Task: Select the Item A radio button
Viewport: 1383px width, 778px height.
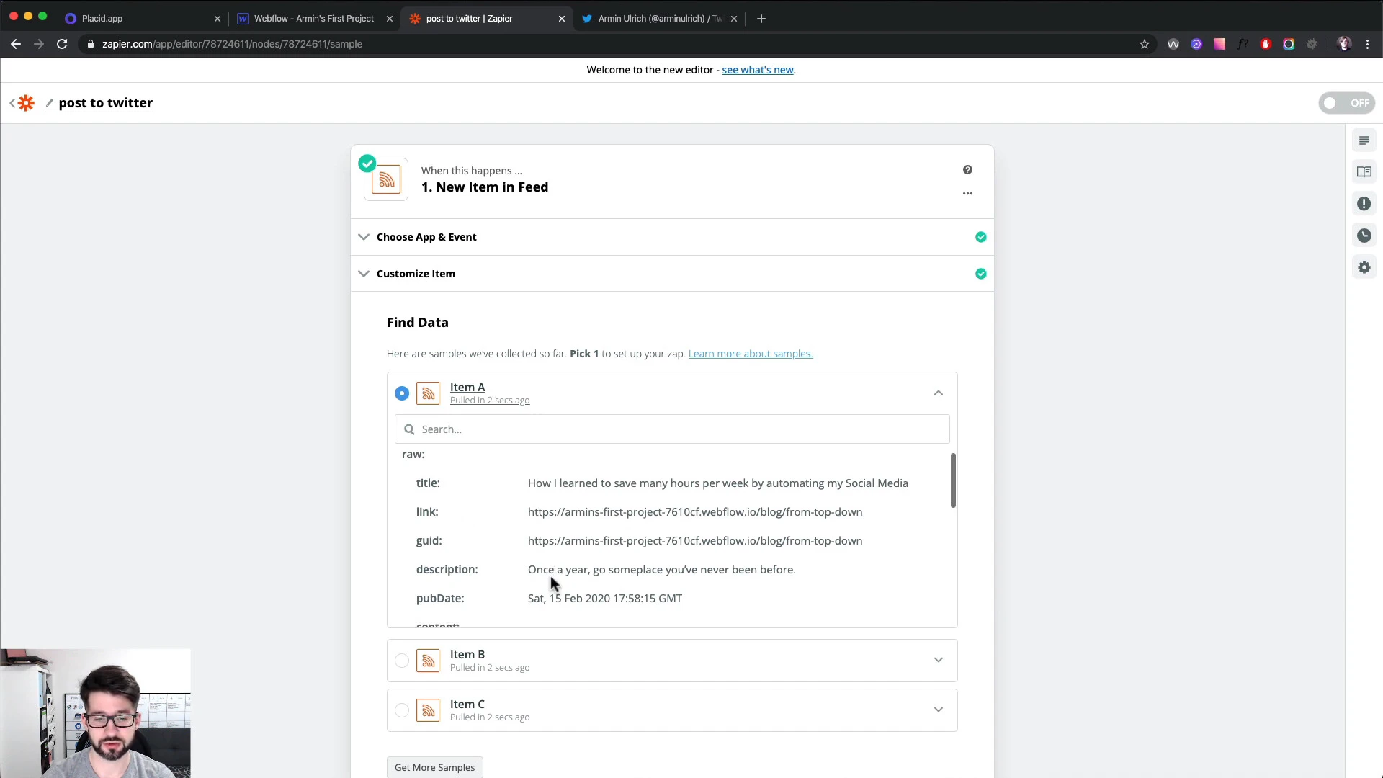Action: click(x=402, y=393)
